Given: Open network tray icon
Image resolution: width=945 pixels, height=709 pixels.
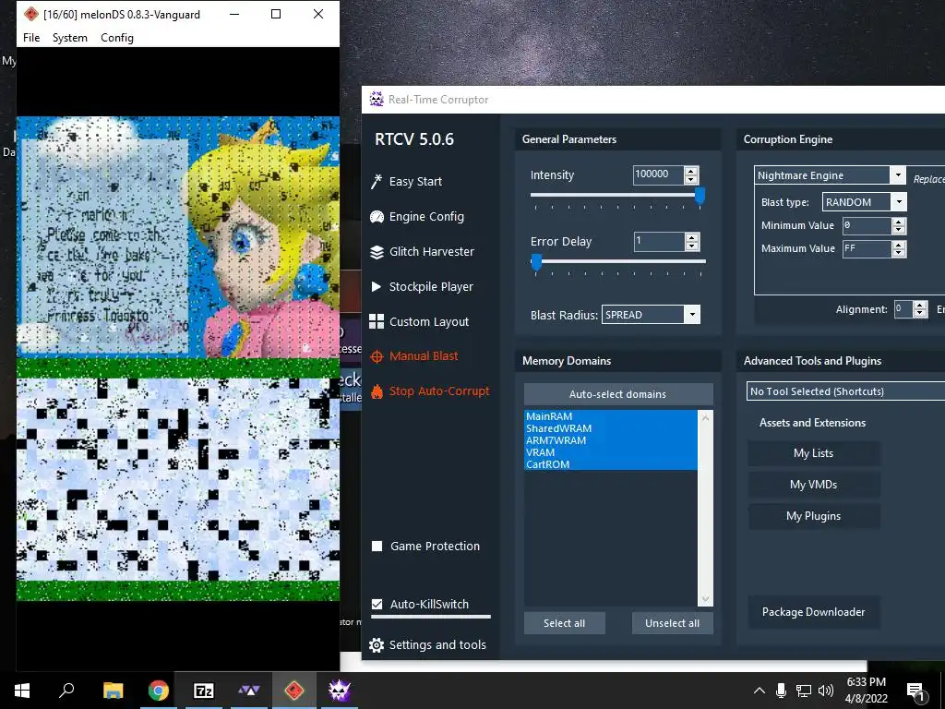Looking at the screenshot, I should [x=804, y=691].
